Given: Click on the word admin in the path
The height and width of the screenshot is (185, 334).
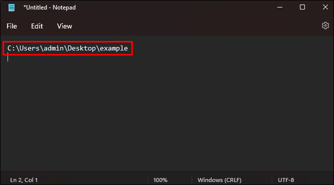Looking at the screenshot, I should click(54, 48).
